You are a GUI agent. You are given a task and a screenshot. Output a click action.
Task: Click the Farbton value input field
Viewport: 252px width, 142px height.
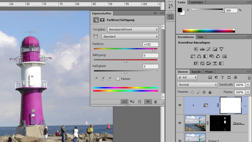(150, 44)
